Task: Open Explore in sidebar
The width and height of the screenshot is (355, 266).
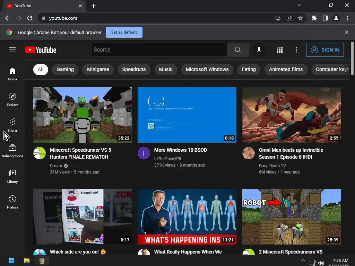Action: tap(12, 100)
